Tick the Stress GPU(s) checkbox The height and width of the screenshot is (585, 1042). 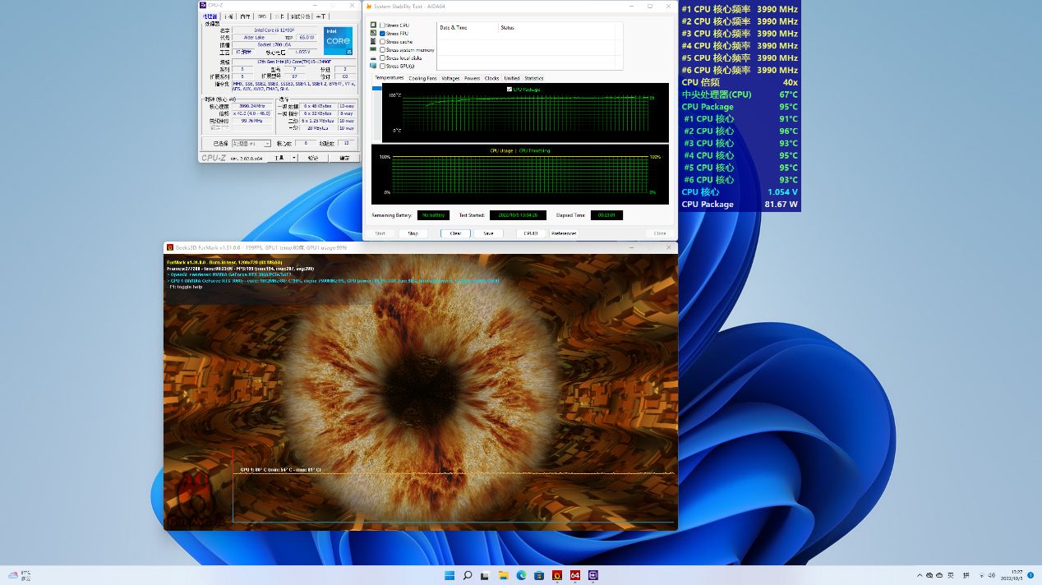coord(383,66)
